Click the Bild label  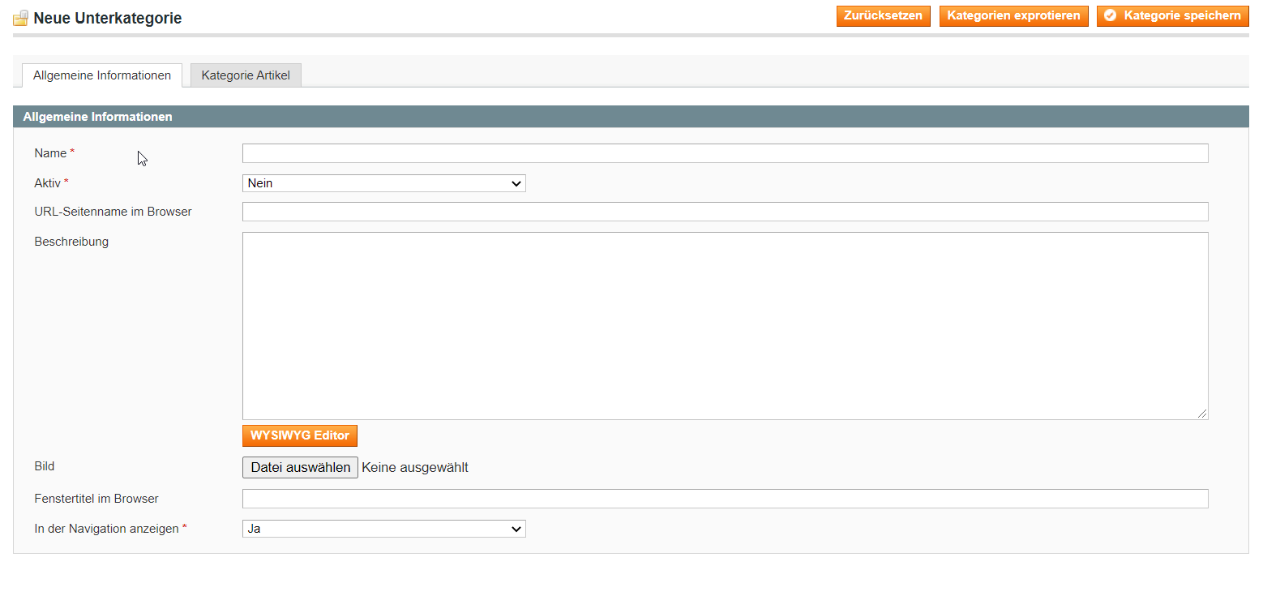pyautogui.click(x=45, y=466)
